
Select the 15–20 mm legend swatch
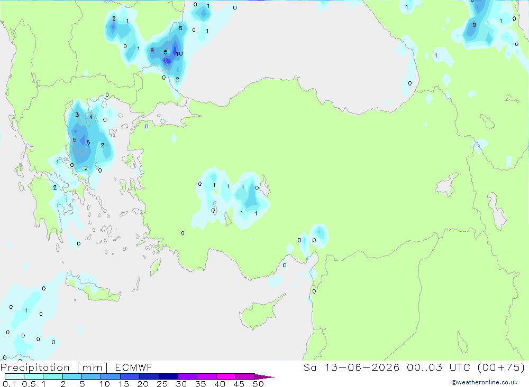point(130,376)
